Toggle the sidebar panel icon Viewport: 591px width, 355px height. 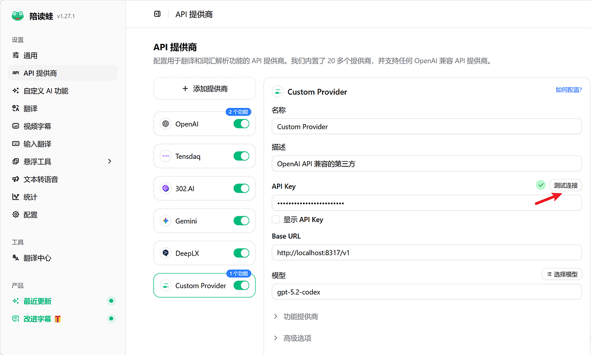click(157, 14)
